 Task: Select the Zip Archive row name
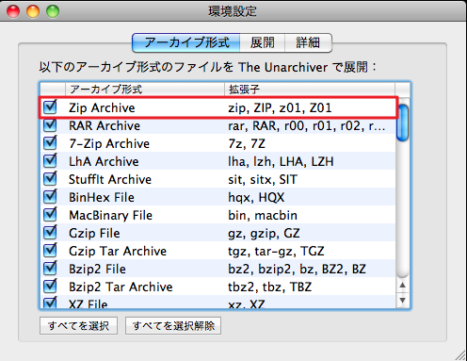(102, 107)
